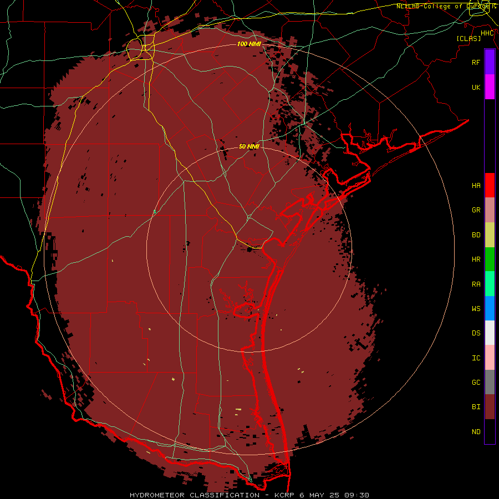The height and width of the screenshot is (499, 499).
Task: Click the BI legend label
Action: 476,407
